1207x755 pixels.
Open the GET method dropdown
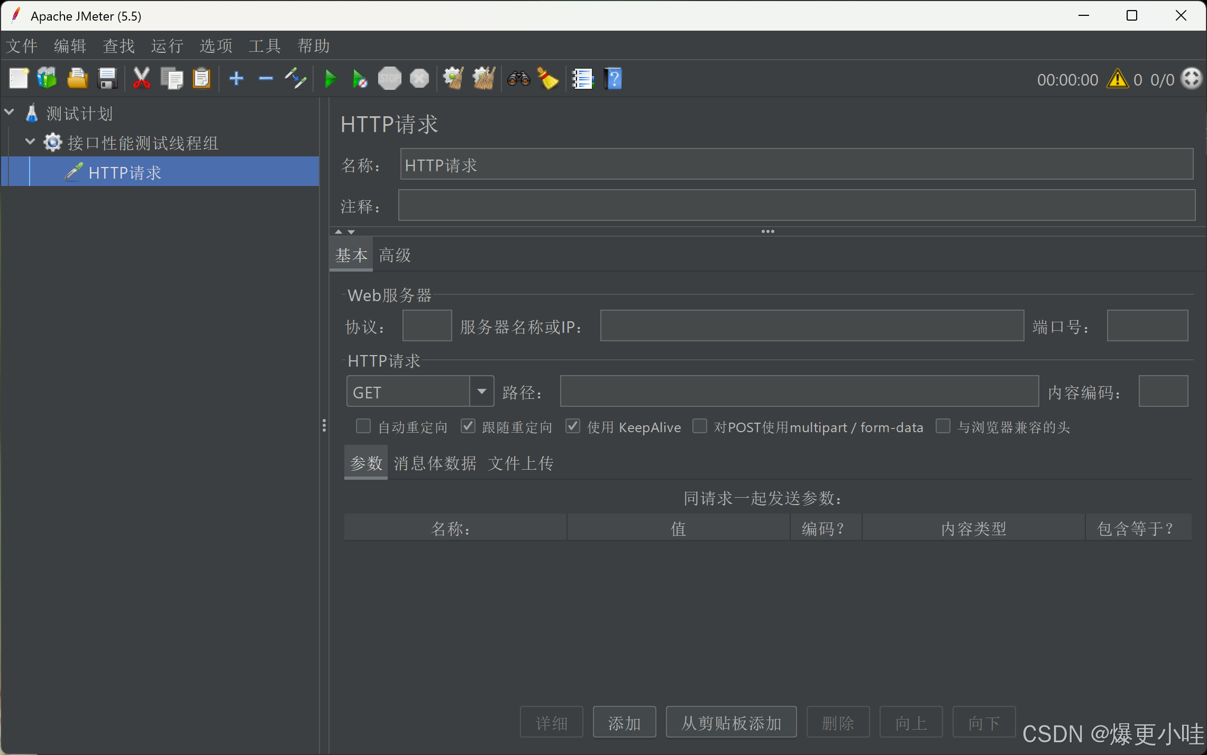481,392
